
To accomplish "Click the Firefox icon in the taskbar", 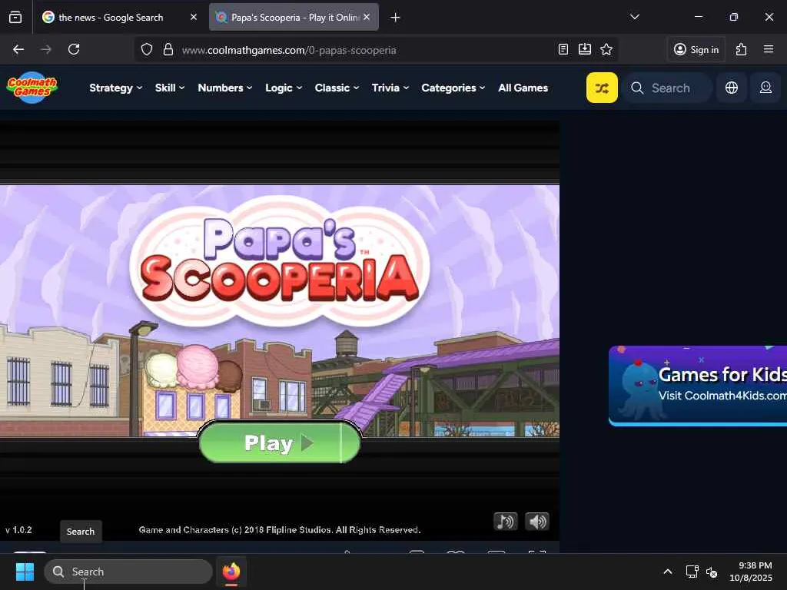I will click(231, 572).
